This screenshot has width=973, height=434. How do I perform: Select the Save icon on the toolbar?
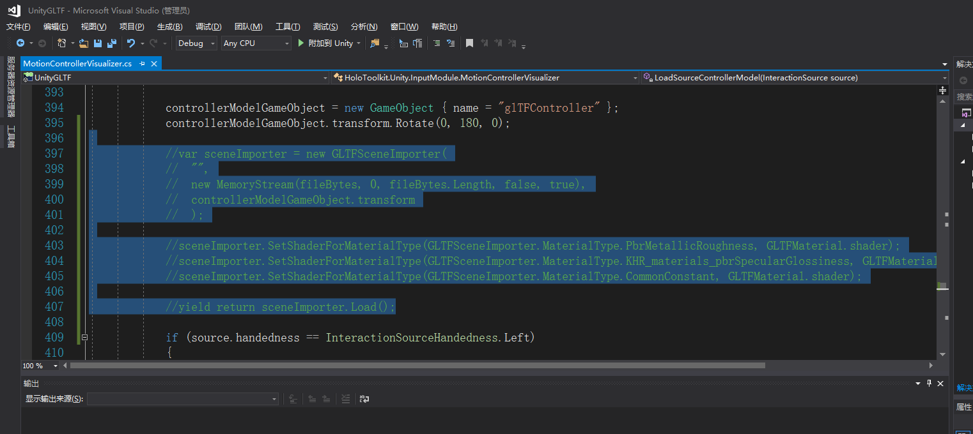(97, 43)
